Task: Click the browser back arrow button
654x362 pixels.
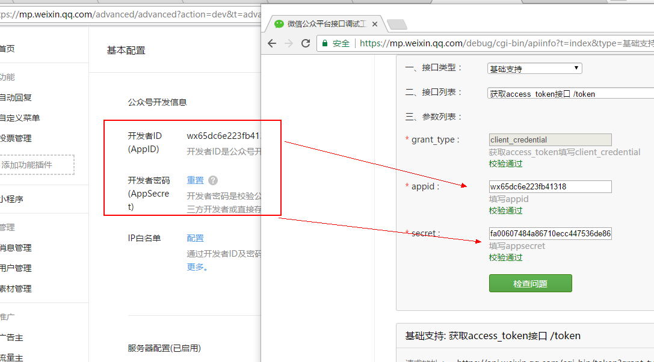Action: tap(272, 43)
